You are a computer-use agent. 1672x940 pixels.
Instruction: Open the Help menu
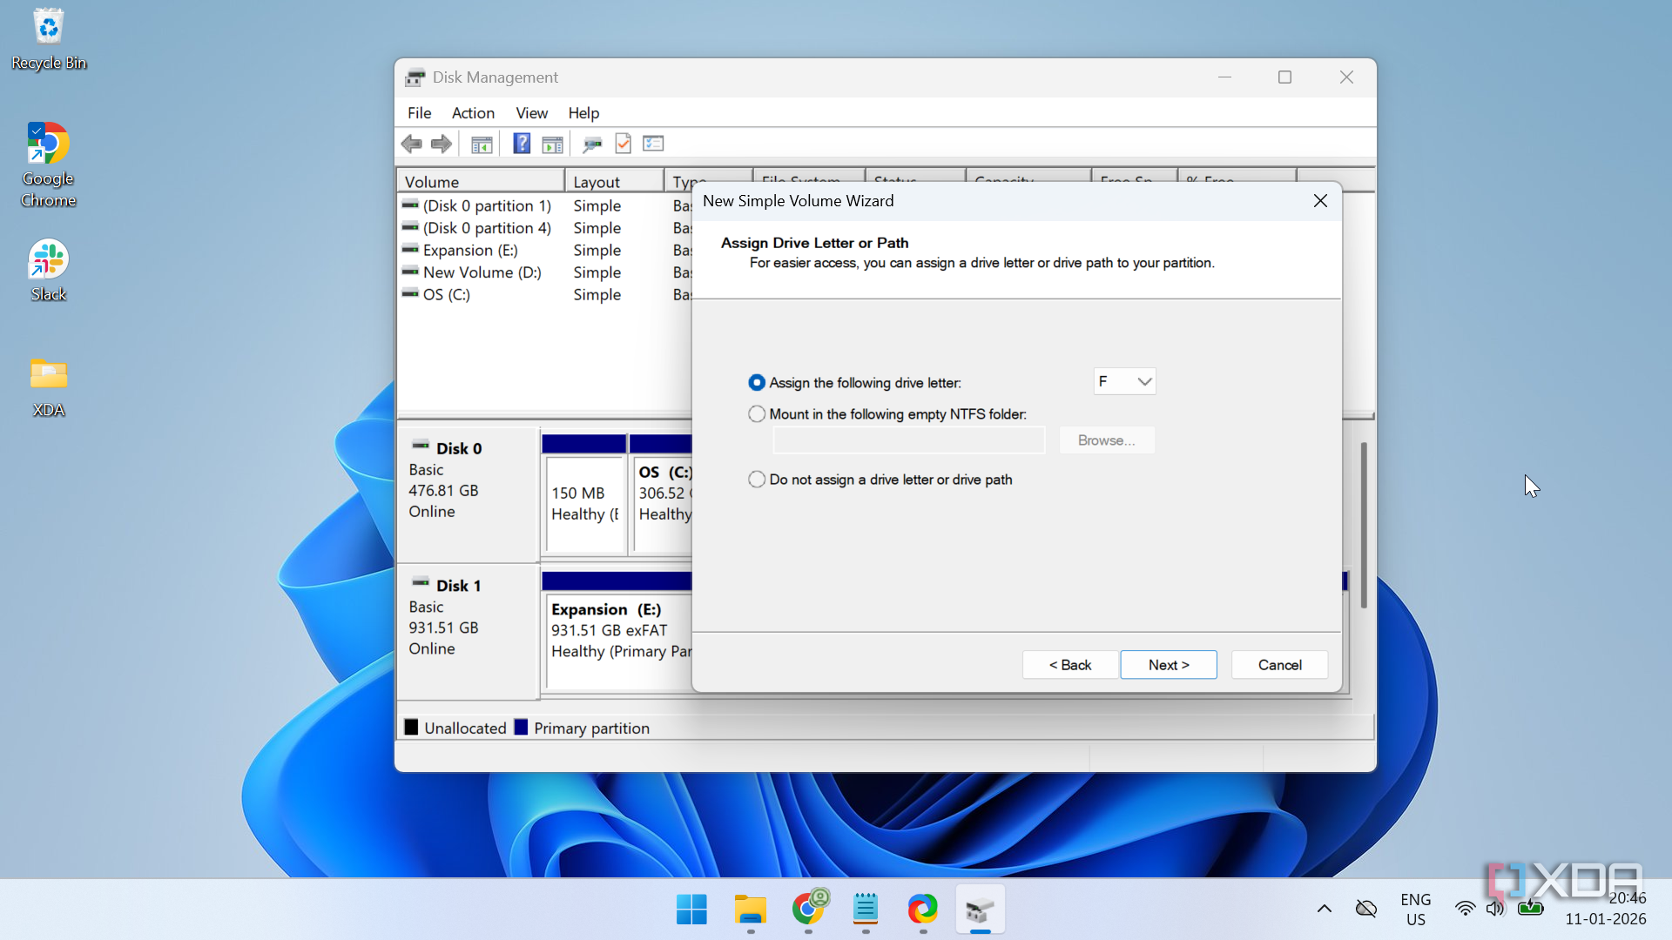[x=583, y=113]
